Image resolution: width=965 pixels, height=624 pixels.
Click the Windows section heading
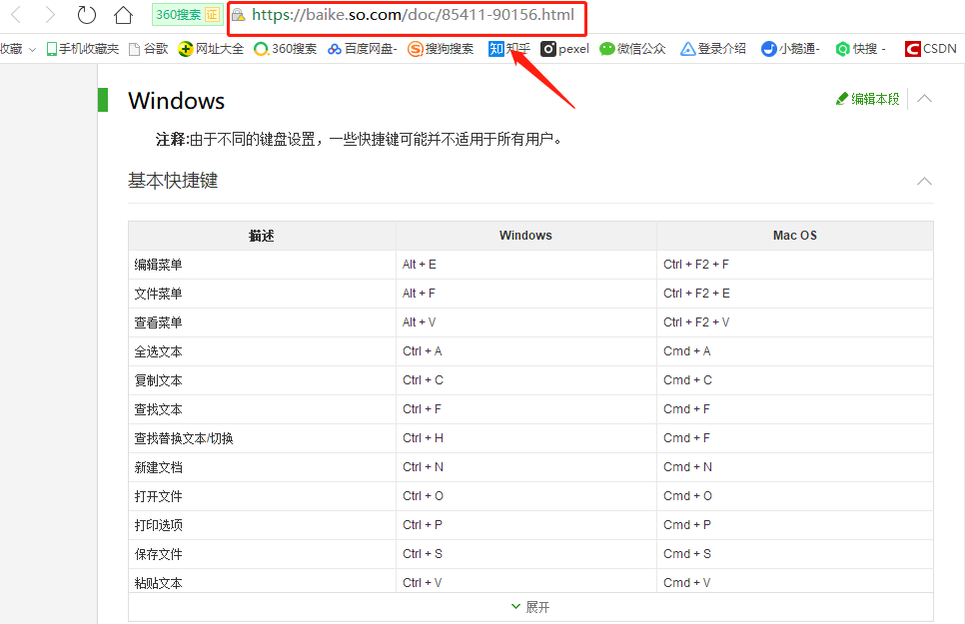tap(176, 100)
